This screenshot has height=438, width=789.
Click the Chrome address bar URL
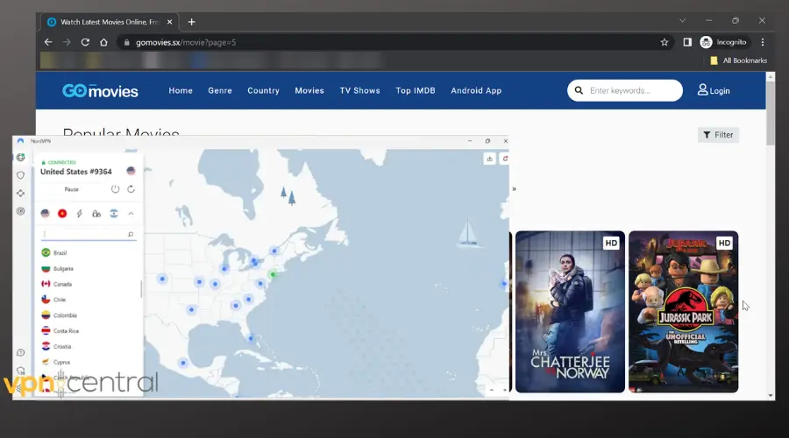pos(186,42)
